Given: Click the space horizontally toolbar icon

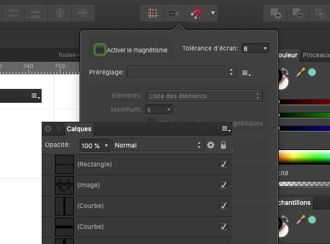Looking at the screenshot, I should tap(60, 13).
